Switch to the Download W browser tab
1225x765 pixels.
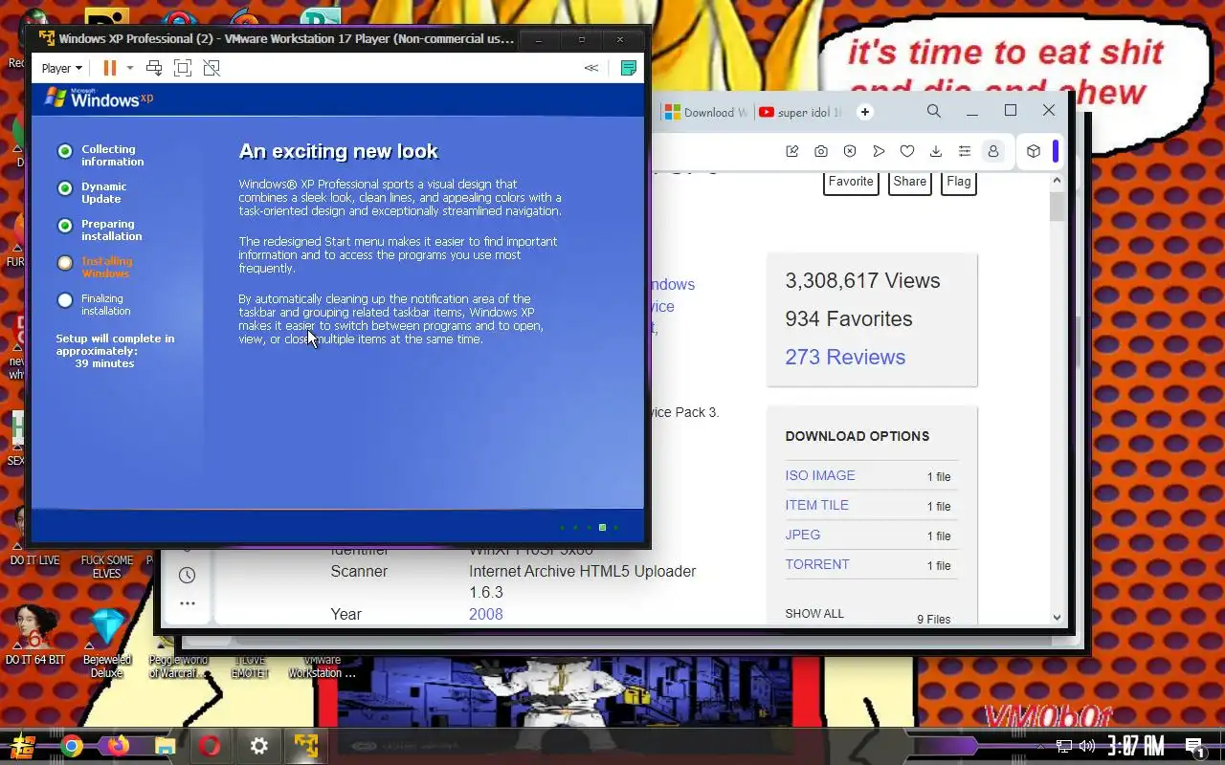(705, 112)
